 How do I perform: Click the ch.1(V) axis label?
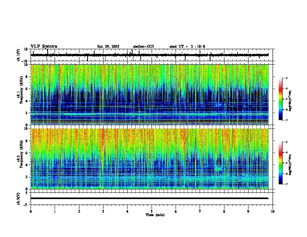19,55
